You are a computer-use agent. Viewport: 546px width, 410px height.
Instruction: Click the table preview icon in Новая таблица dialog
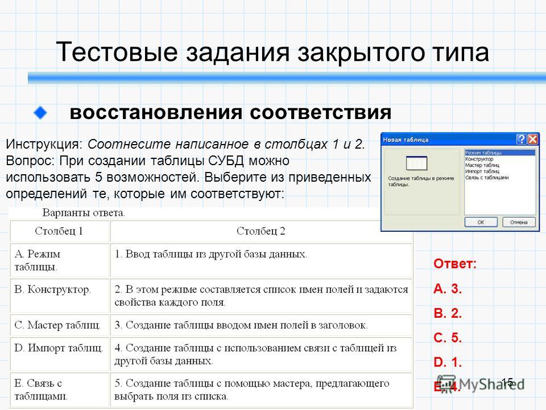[416, 163]
